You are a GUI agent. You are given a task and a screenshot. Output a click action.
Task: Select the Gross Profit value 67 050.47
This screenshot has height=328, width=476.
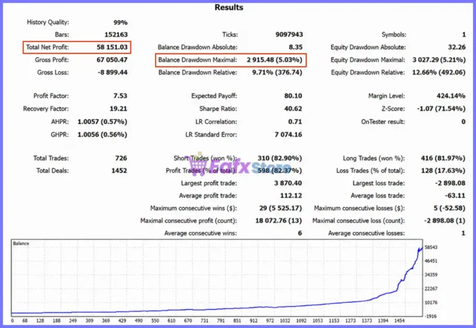pos(112,60)
